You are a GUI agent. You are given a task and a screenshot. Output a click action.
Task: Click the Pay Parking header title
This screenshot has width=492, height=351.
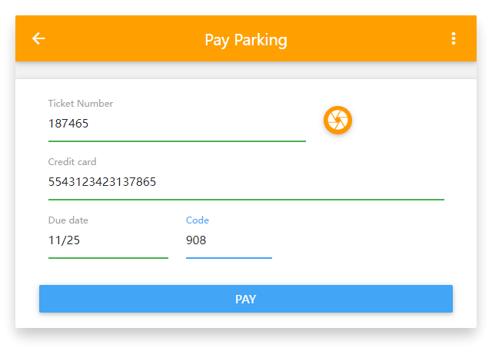click(x=246, y=40)
